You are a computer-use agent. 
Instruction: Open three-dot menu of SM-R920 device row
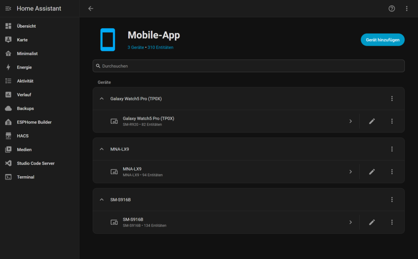pos(392,121)
